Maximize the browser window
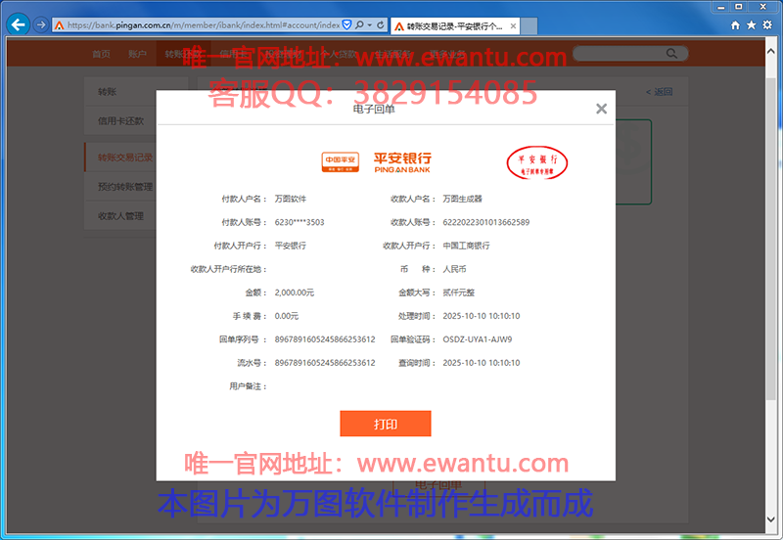Viewport: 783px width, 540px height. [738, 7]
